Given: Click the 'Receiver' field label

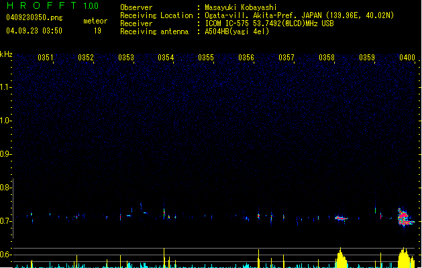Looking at the screenshot, I should [x=136, y=23].
